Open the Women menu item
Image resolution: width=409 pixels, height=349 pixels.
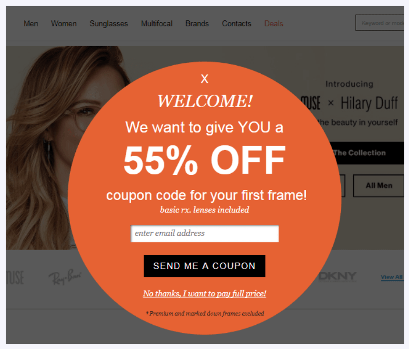[x=64, y=23]
